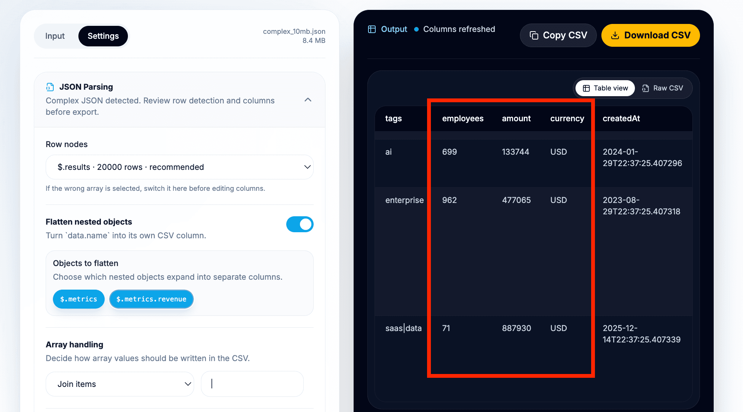The height and width of the screenshot is (412, 743).
Task: Click the Row nodes label
Action: [x=67, y=144]
